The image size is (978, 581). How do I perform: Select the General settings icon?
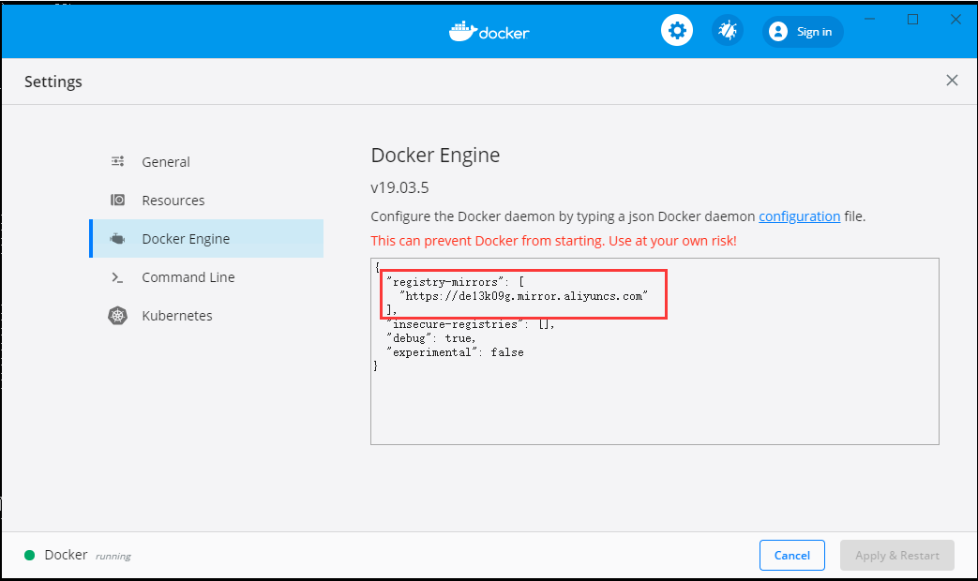coord(117,161)
